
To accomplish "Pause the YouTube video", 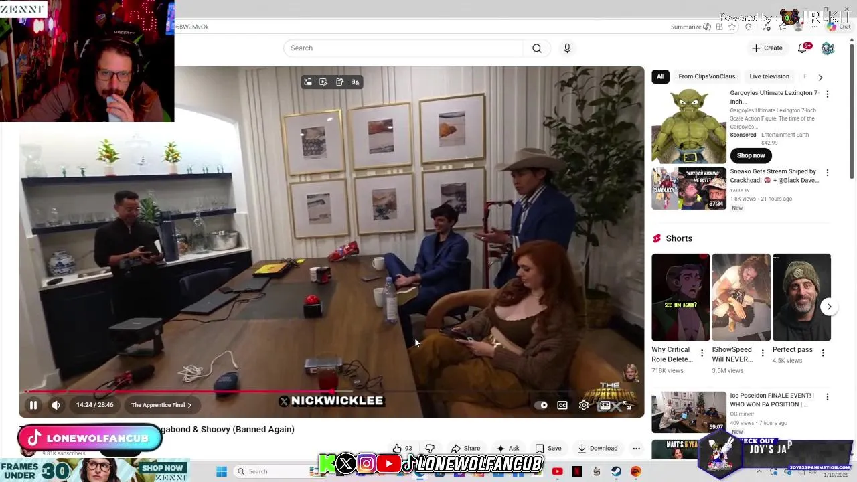I will (x=33, y=405).
